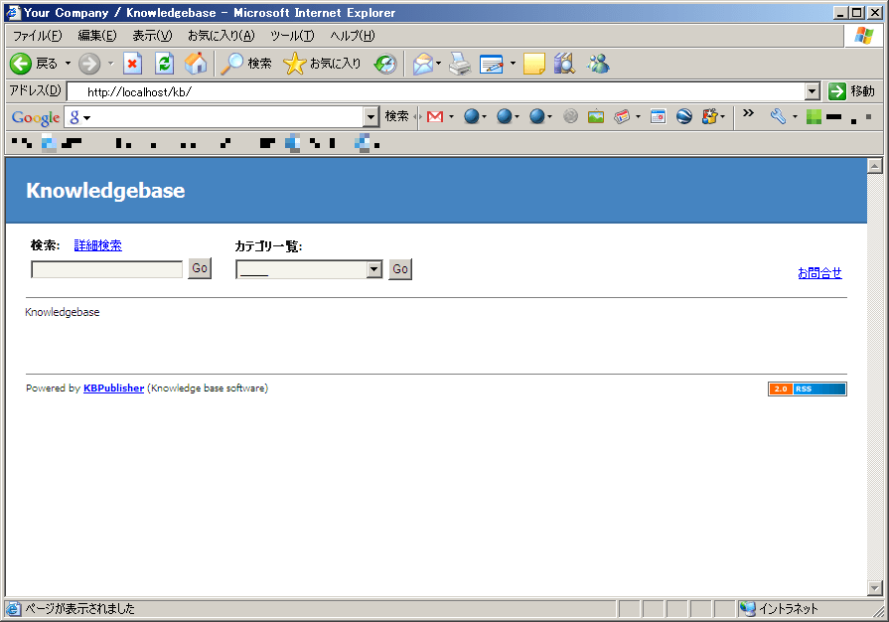Click the 詳細検索 link
The width and height of the screenshot is (889, 622).
click(x=98, y=245)
